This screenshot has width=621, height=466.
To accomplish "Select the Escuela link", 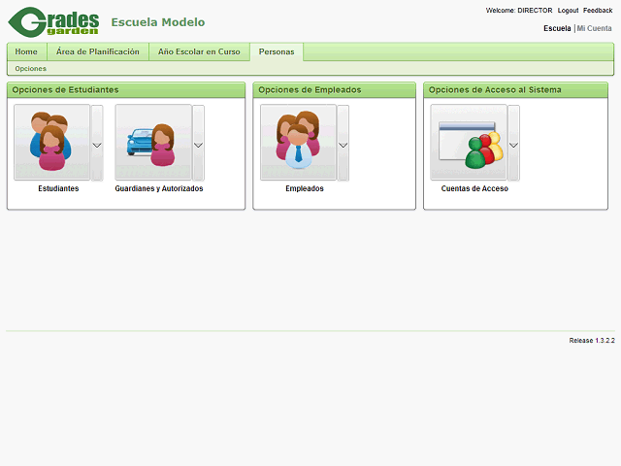I will tap(557, 29).
